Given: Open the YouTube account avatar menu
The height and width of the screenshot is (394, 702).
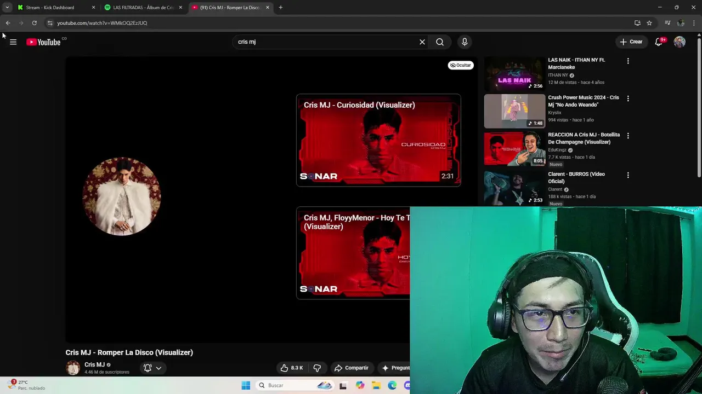Looking at the screenshot, I should click(680, 42).
